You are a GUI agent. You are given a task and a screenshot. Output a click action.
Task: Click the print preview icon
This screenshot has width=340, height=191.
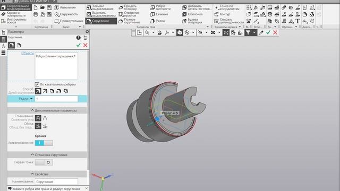[42, 14]
